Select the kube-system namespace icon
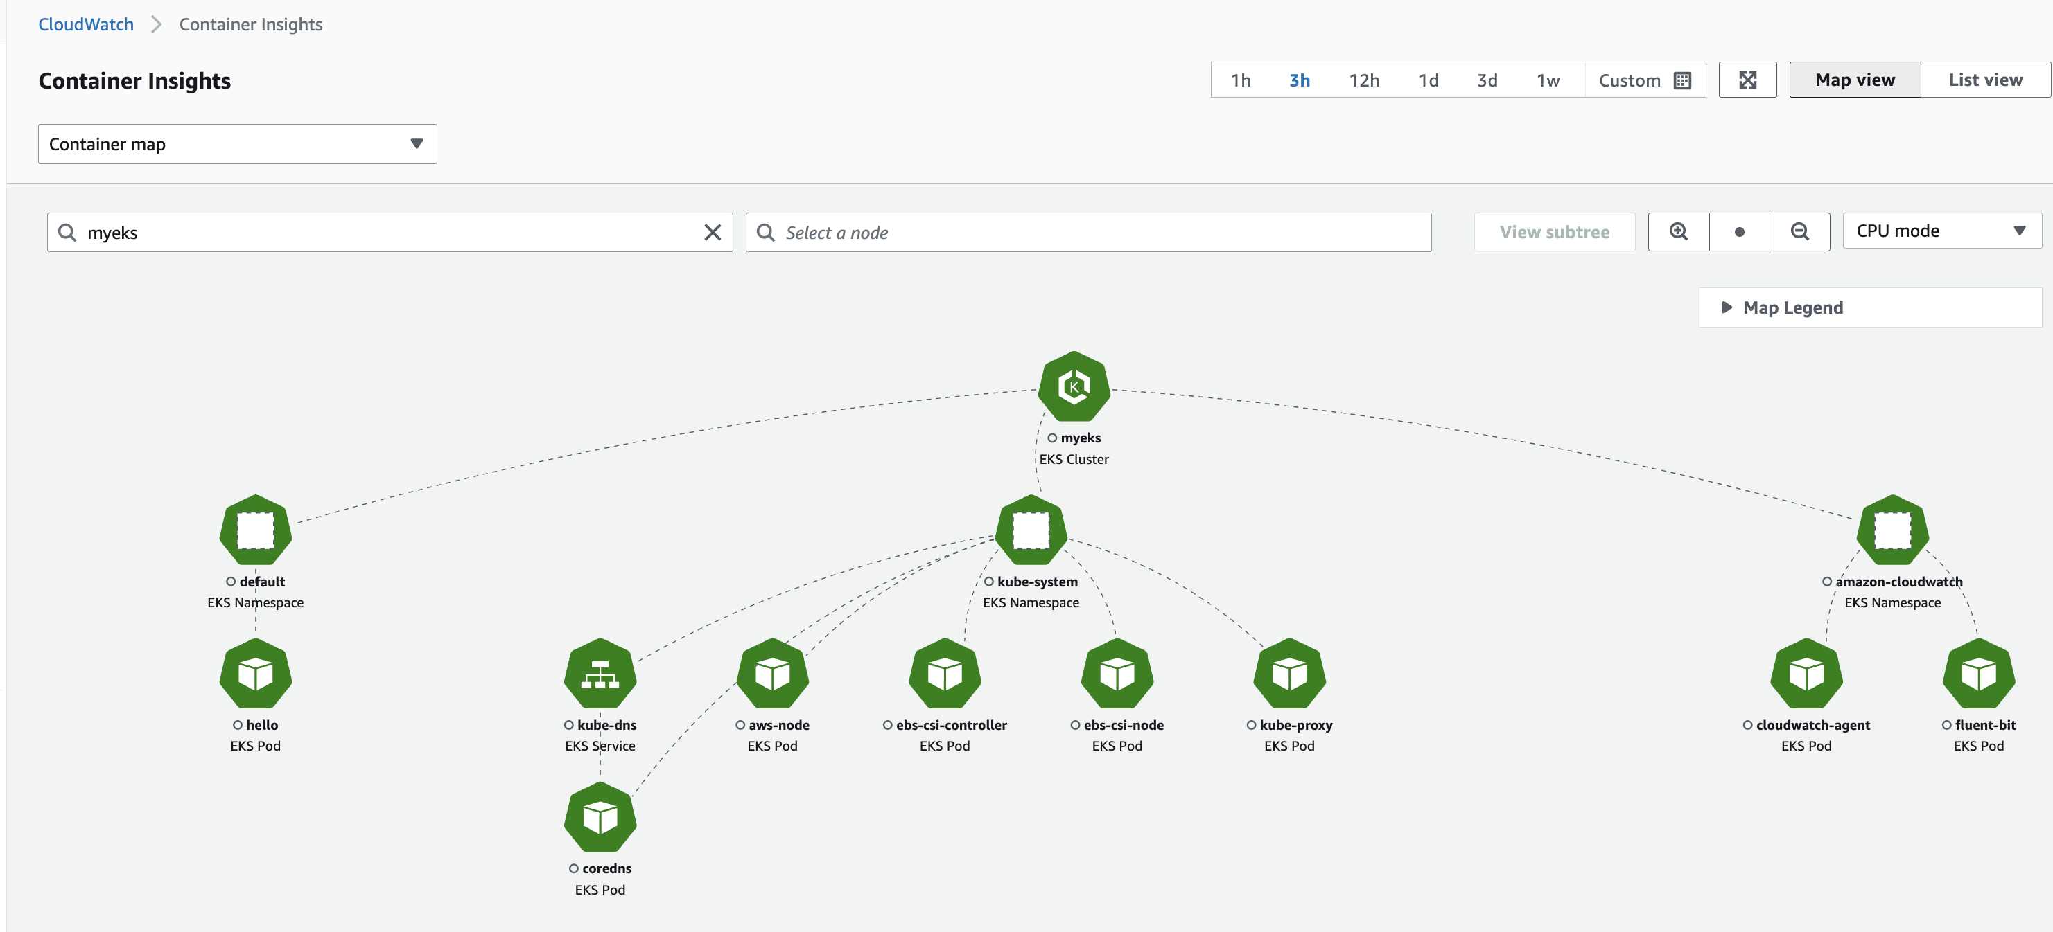This screenshot has height=932, width=2053. [x=1031, y=530]
